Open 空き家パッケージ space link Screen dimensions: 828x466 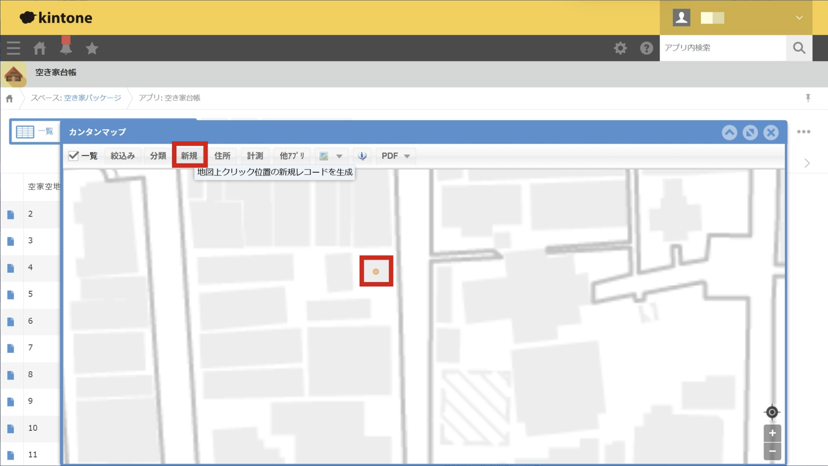pos(92,98)
